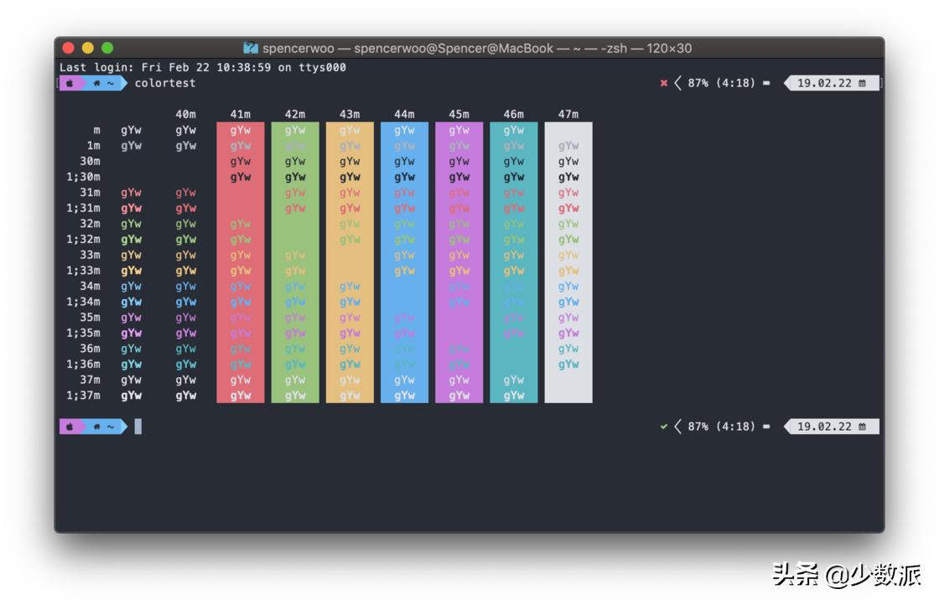The height and width of the screenshot is (605, 939).
Task: Click the '1;30m' row label
Action: click(x=83, y=177)
